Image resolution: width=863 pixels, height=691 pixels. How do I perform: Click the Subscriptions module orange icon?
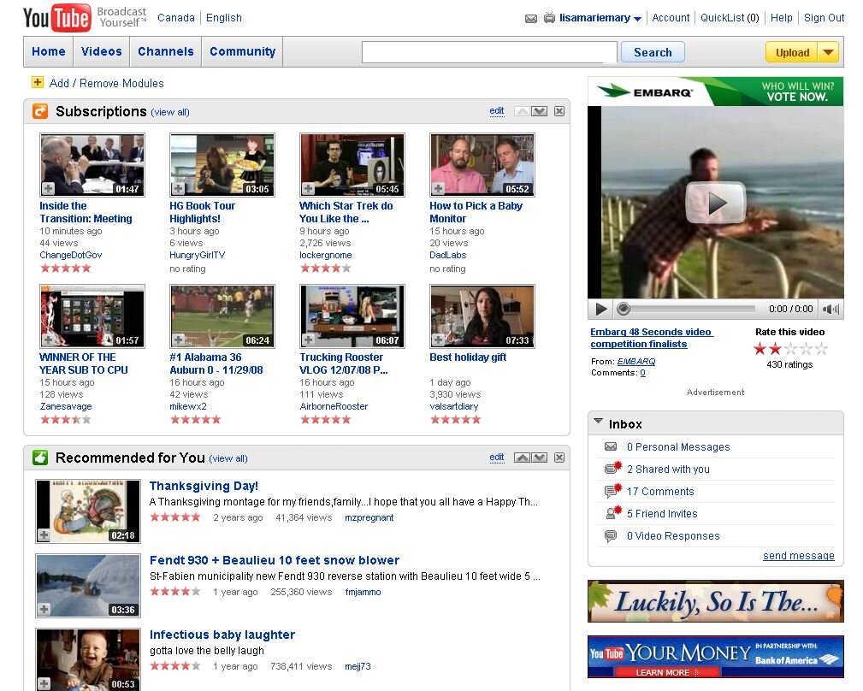[x=40, y=111]
